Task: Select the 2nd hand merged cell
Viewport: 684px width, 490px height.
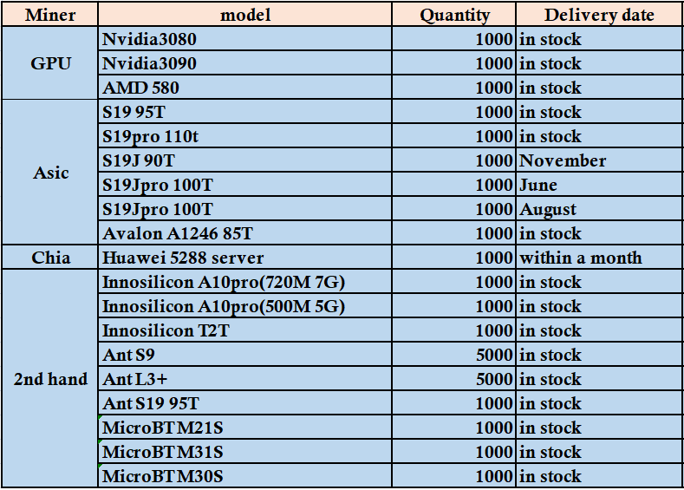Action: coord(49,379)
